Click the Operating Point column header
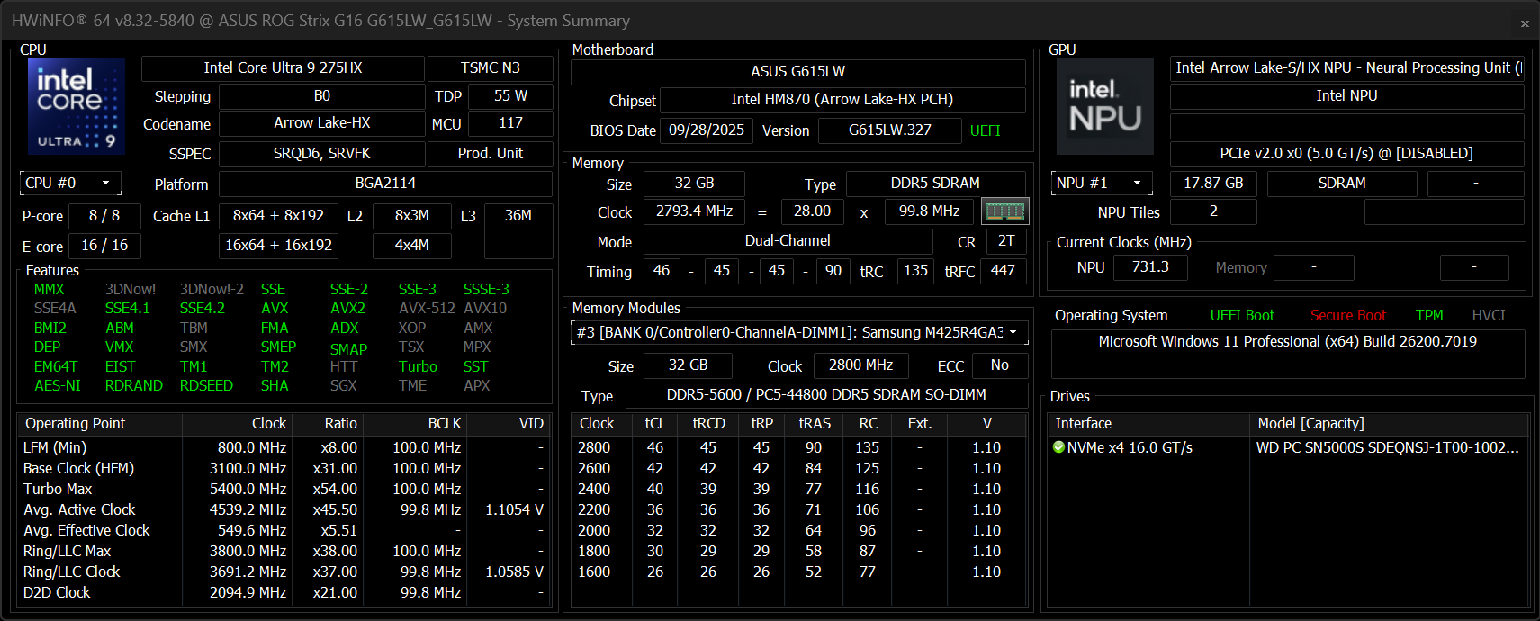1540x621 pixels. tap(100, 423)
